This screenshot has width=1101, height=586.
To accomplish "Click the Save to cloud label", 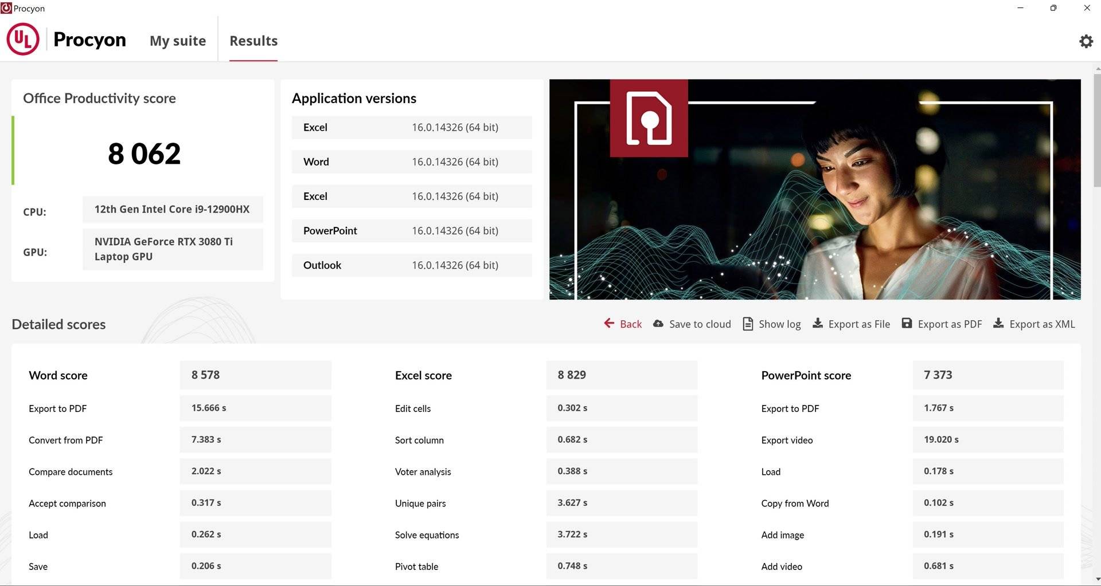I will coord(700,324).
